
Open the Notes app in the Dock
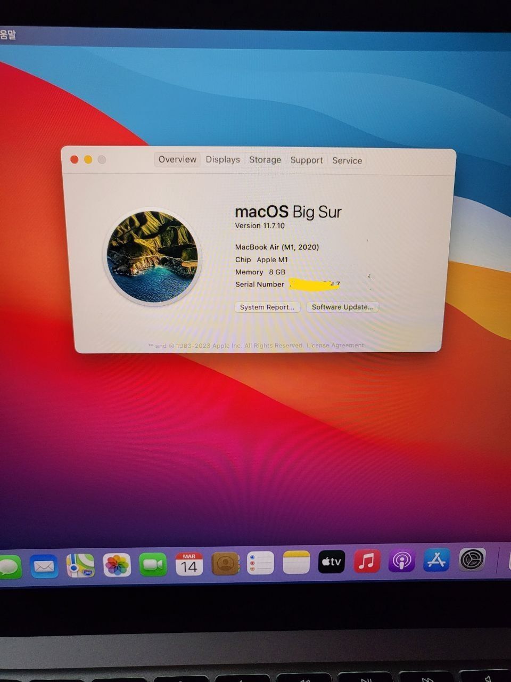(x=296, y=562)
